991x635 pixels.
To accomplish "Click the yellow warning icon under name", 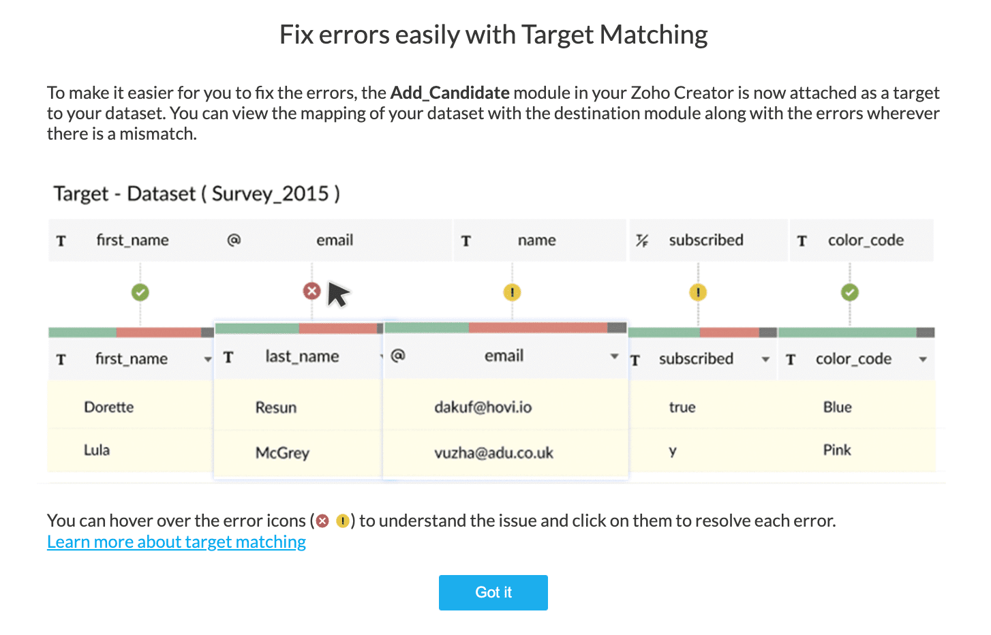I will pos(512,292).
